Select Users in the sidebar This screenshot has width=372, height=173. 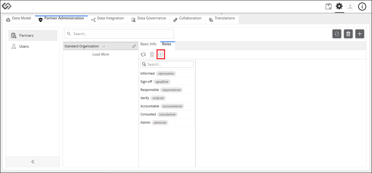tap(33, 46)
